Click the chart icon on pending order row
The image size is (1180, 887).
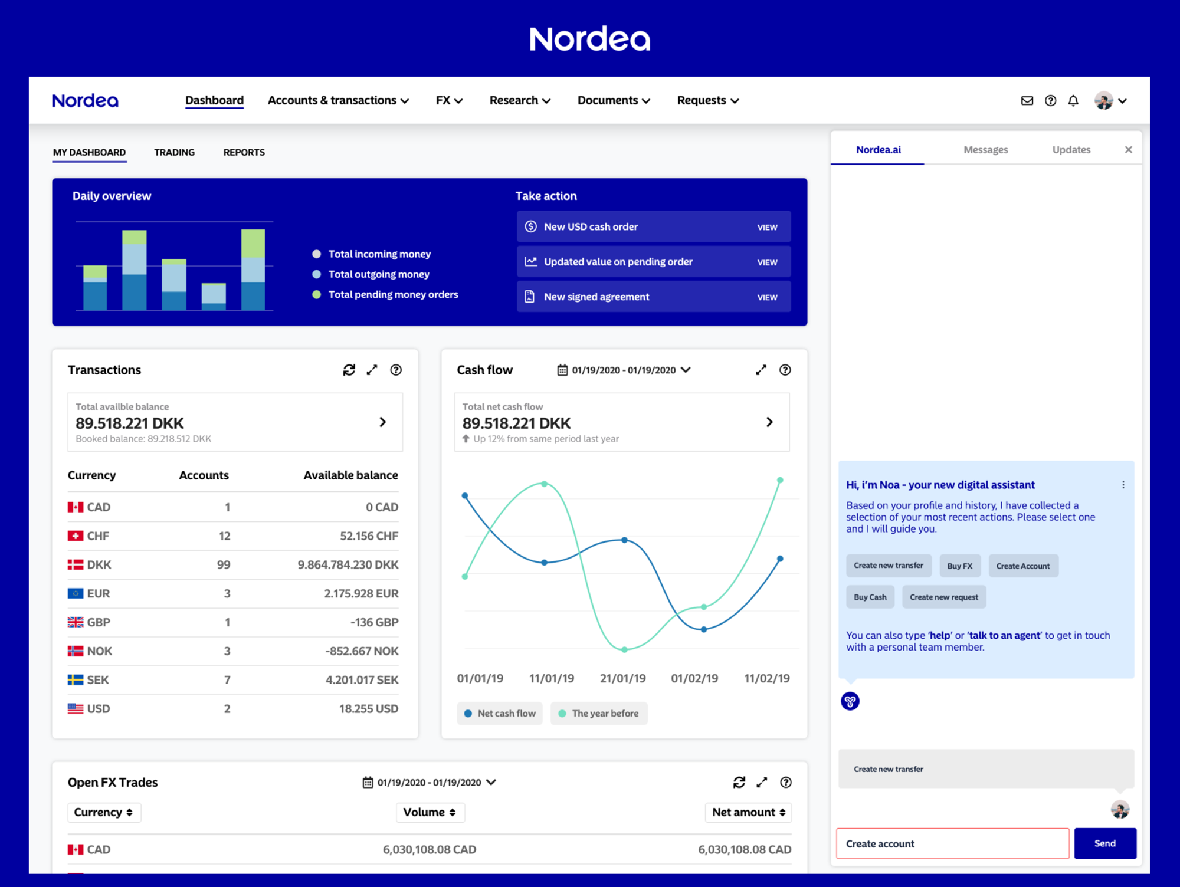(x=530, y=261)
